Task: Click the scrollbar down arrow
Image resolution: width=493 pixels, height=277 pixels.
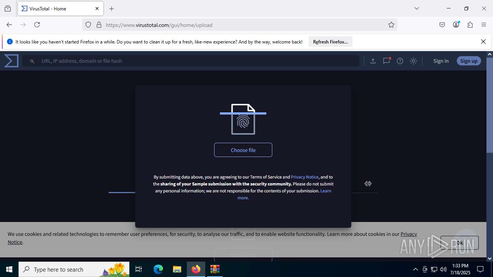Action: point(490,259)
